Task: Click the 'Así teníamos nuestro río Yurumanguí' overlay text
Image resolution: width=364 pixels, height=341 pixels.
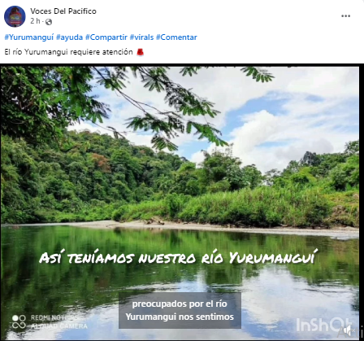Action: (x=178, y=257)
